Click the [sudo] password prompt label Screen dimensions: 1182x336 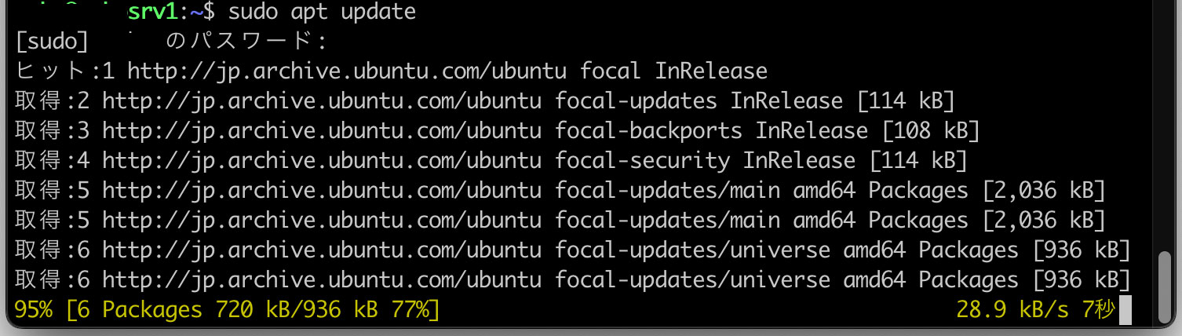click(52, 42)
